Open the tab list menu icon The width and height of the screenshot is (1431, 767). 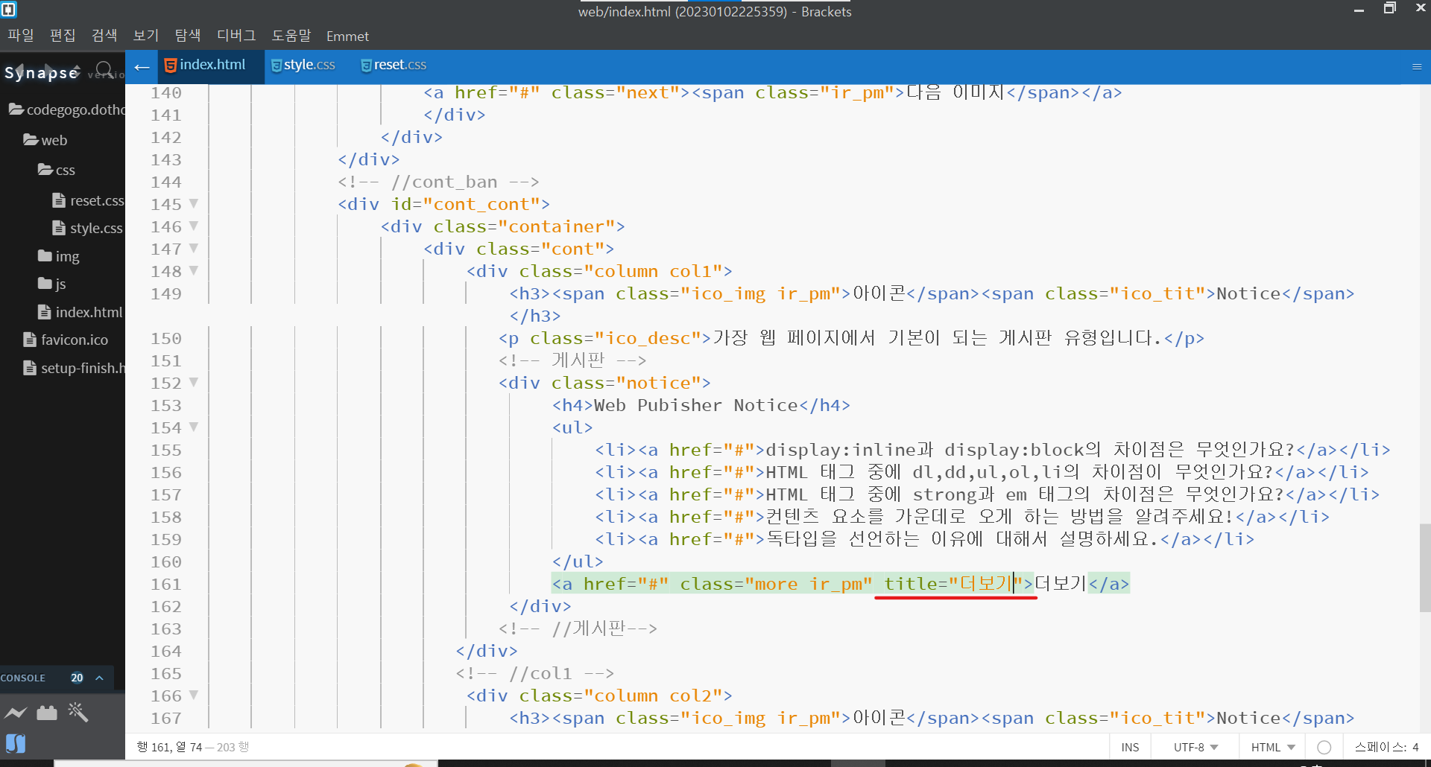click(x=1417, y=66)
